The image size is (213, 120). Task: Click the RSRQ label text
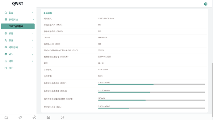[x=55, y=91]
